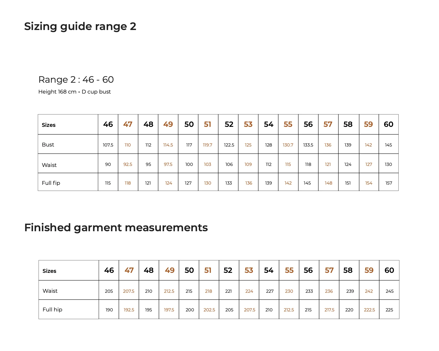Screen dimensions: 439x351
Task: Click the "Height 168 cm - D cup bust" text
Action: click(x=74, y=92)
